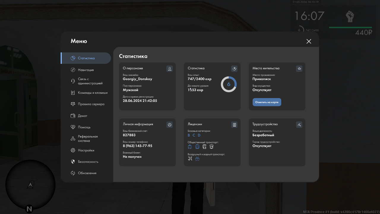Click the Меню window title
This screenshot has width=380, height=214.
point(79,41)
